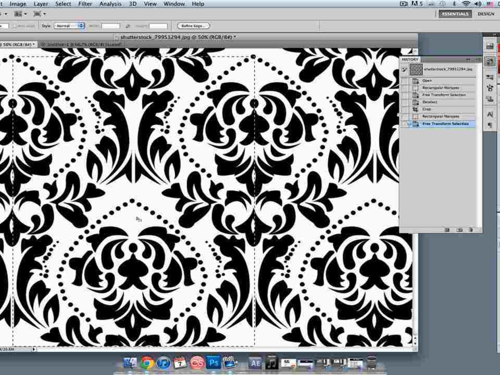Delete current history state trash icon

470,230
